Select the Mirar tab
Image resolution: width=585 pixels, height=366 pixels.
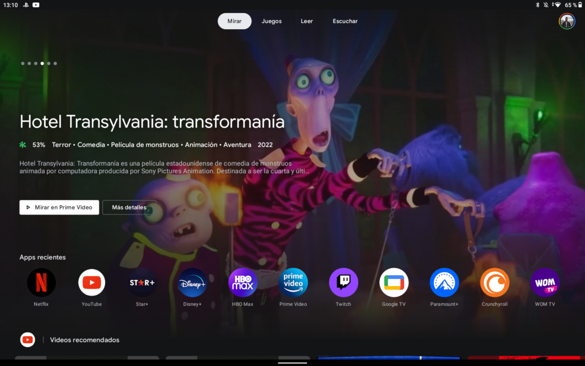[234, 21]
